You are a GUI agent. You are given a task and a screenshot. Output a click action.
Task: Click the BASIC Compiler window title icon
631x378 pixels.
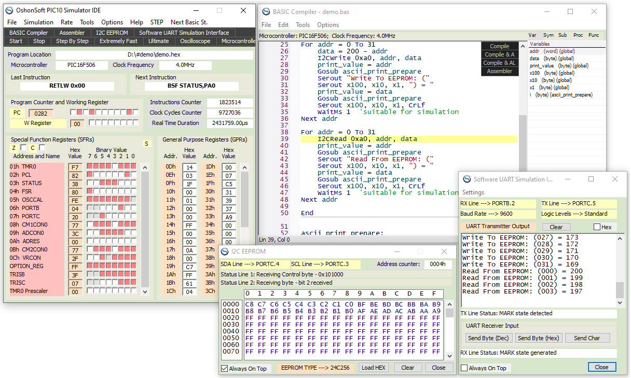[267, 11]
